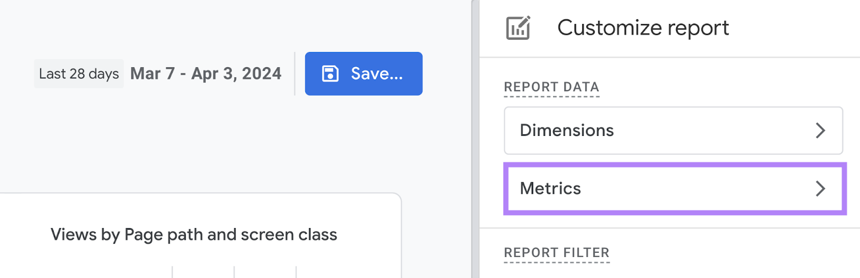Click Views by Page path and screen class title
The image size is (860, 278).
(194, 235)
